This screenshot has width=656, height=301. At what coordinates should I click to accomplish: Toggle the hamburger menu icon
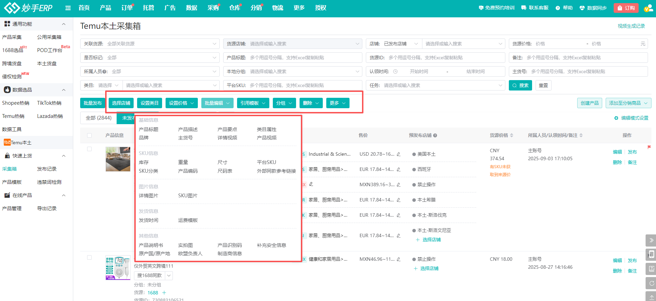(x=68, y=8)
